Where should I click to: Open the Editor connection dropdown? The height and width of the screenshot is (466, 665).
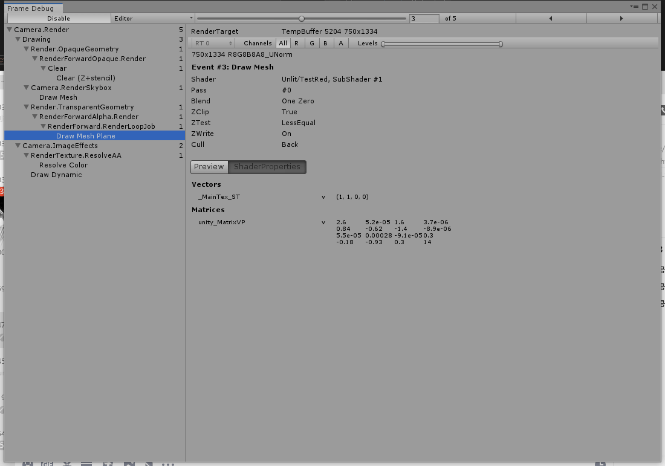[x=153, y=18]
